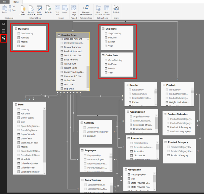
Task: Select the Home ribbon tab
Action: [x=16, y=2]
